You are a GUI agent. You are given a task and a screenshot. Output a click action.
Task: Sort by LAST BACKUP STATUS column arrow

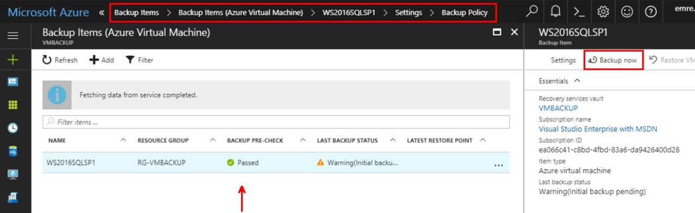393,140
